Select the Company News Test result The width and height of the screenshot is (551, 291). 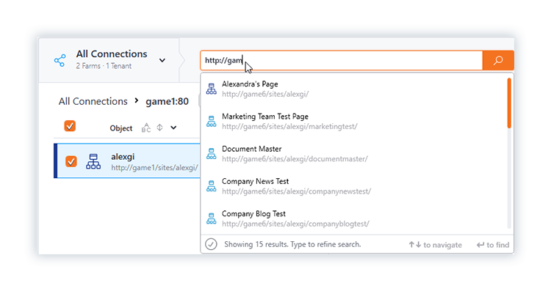click(354, 186)
